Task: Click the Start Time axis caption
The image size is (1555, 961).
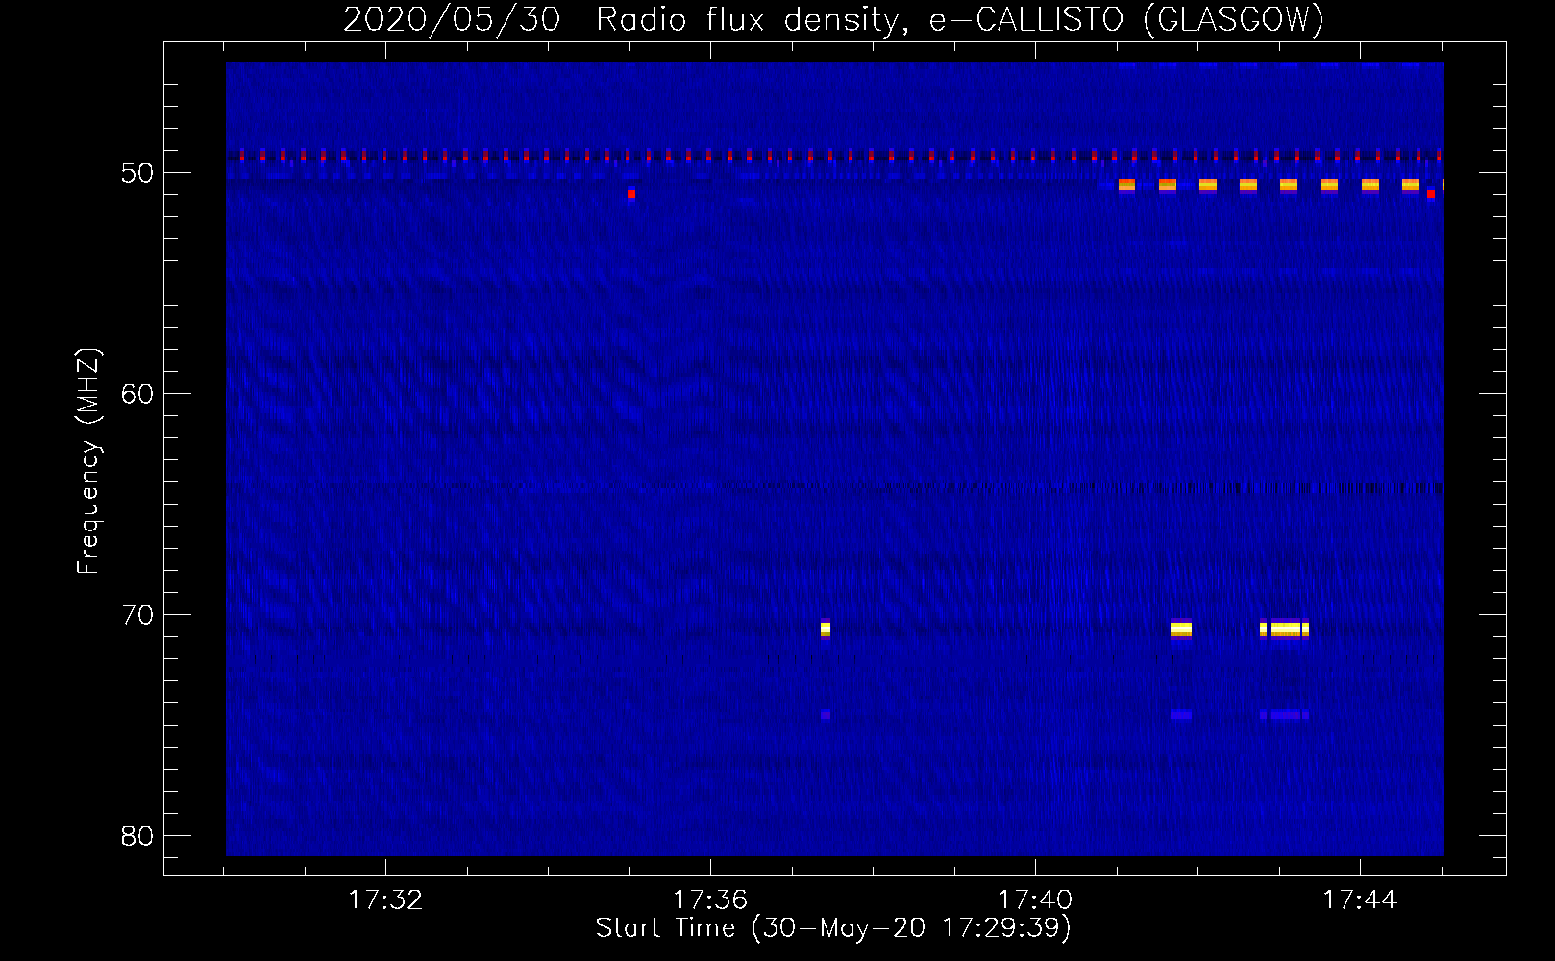Action: (833, 928)
